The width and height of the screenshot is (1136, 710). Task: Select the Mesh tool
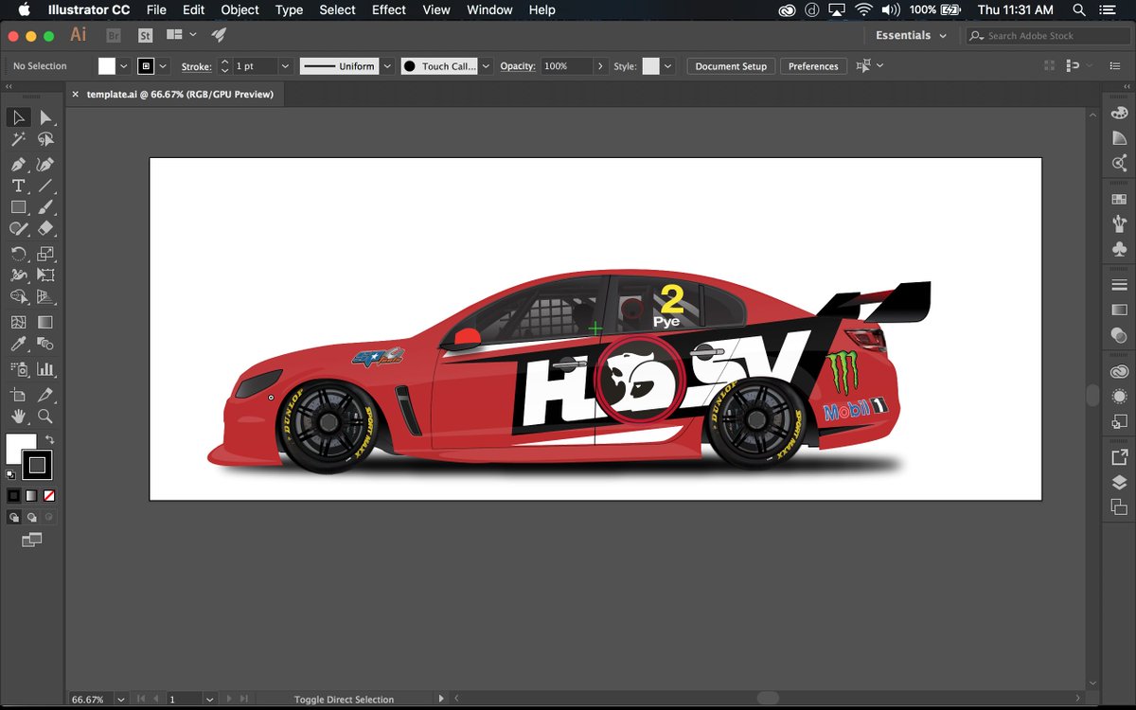point(18,322)
